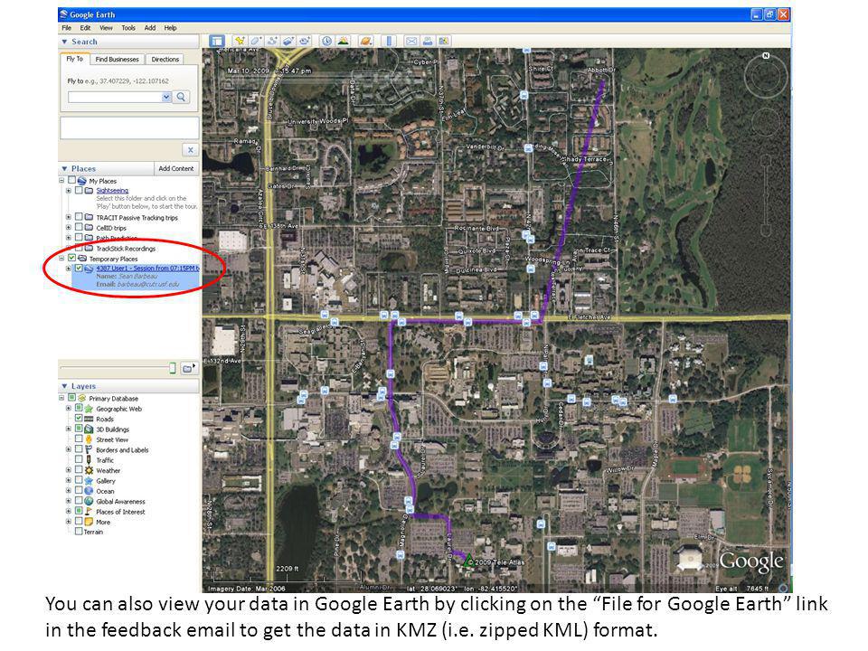The width and height of the screenshot is (868, 651).
Task: Select the Fly To tab
Action: pyautogui.click(x=74, y=59)
